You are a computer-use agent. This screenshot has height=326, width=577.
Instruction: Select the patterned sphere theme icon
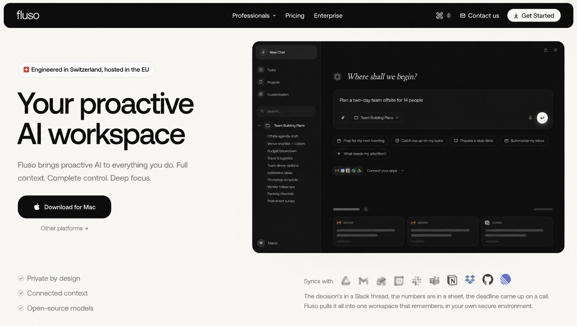coord(439,16)
